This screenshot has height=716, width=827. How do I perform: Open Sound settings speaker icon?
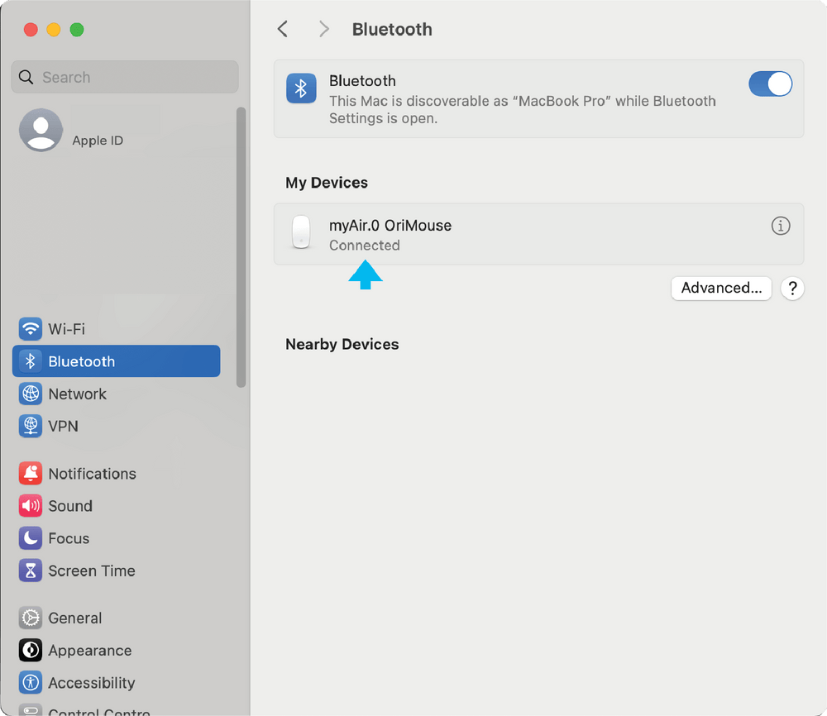[31, 506]
